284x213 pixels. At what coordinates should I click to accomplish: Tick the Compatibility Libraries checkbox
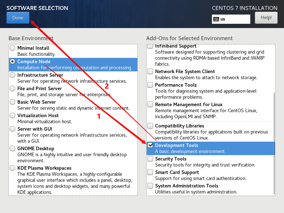click(151, 126)
